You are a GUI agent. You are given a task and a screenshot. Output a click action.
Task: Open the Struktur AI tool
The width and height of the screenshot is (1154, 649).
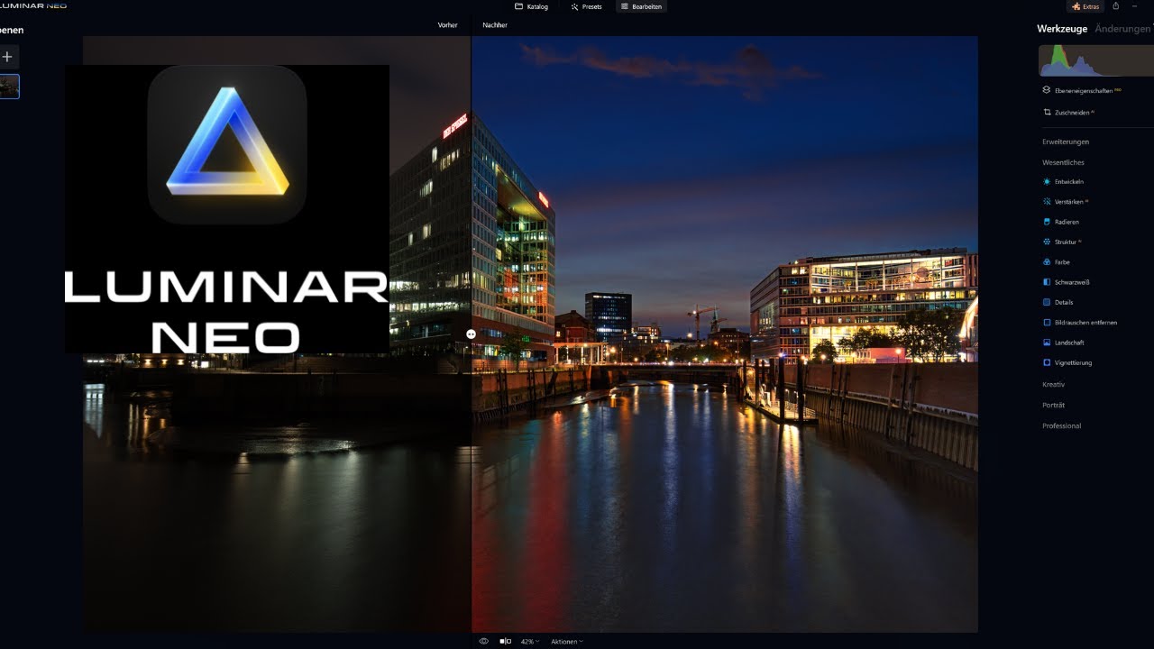coord(1062,242)
